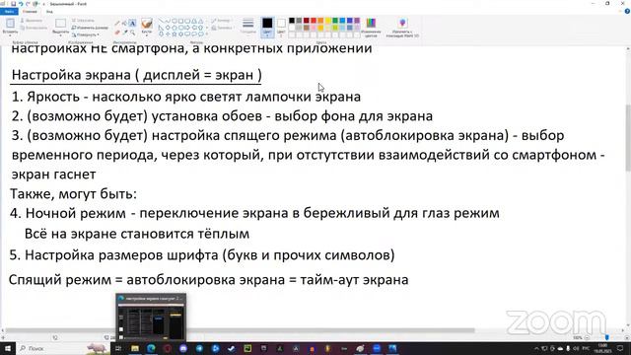Save the drawing from the quick access toolbar

13,4
